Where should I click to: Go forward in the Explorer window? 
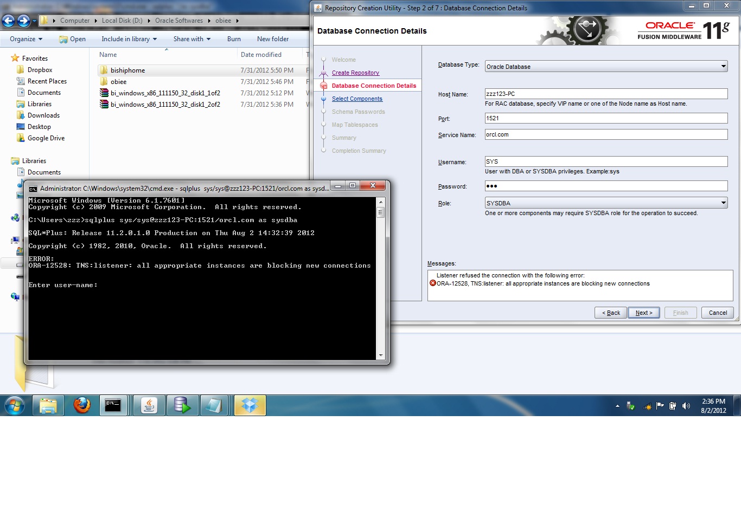coord(24,21)
